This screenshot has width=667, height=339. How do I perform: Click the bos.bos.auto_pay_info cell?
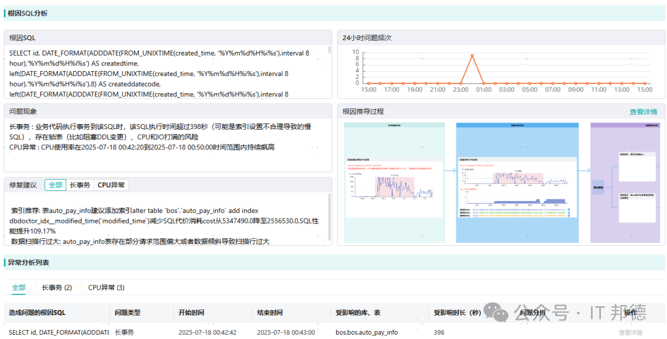[367, 333]
